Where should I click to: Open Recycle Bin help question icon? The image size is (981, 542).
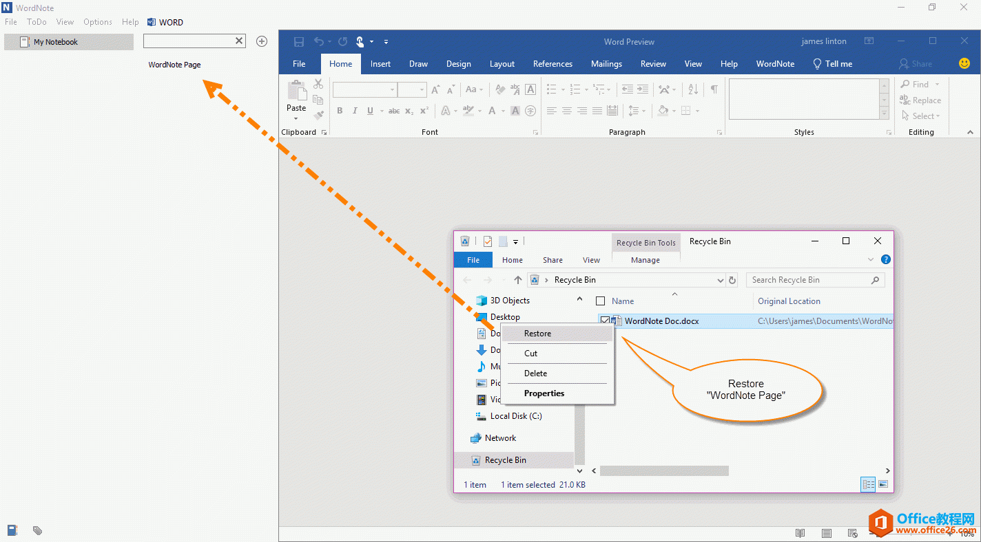coord(886,259)
